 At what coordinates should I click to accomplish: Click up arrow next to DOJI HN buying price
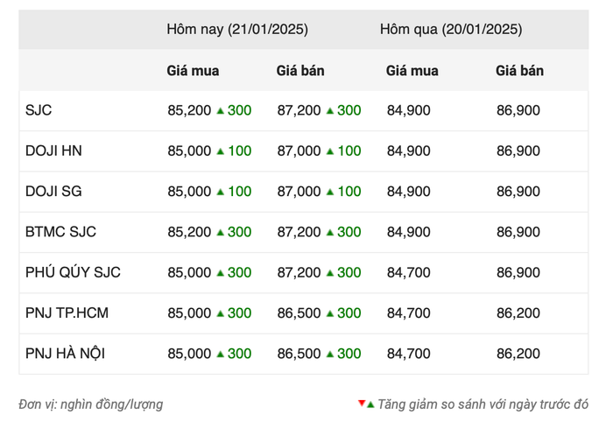point(220,151)
